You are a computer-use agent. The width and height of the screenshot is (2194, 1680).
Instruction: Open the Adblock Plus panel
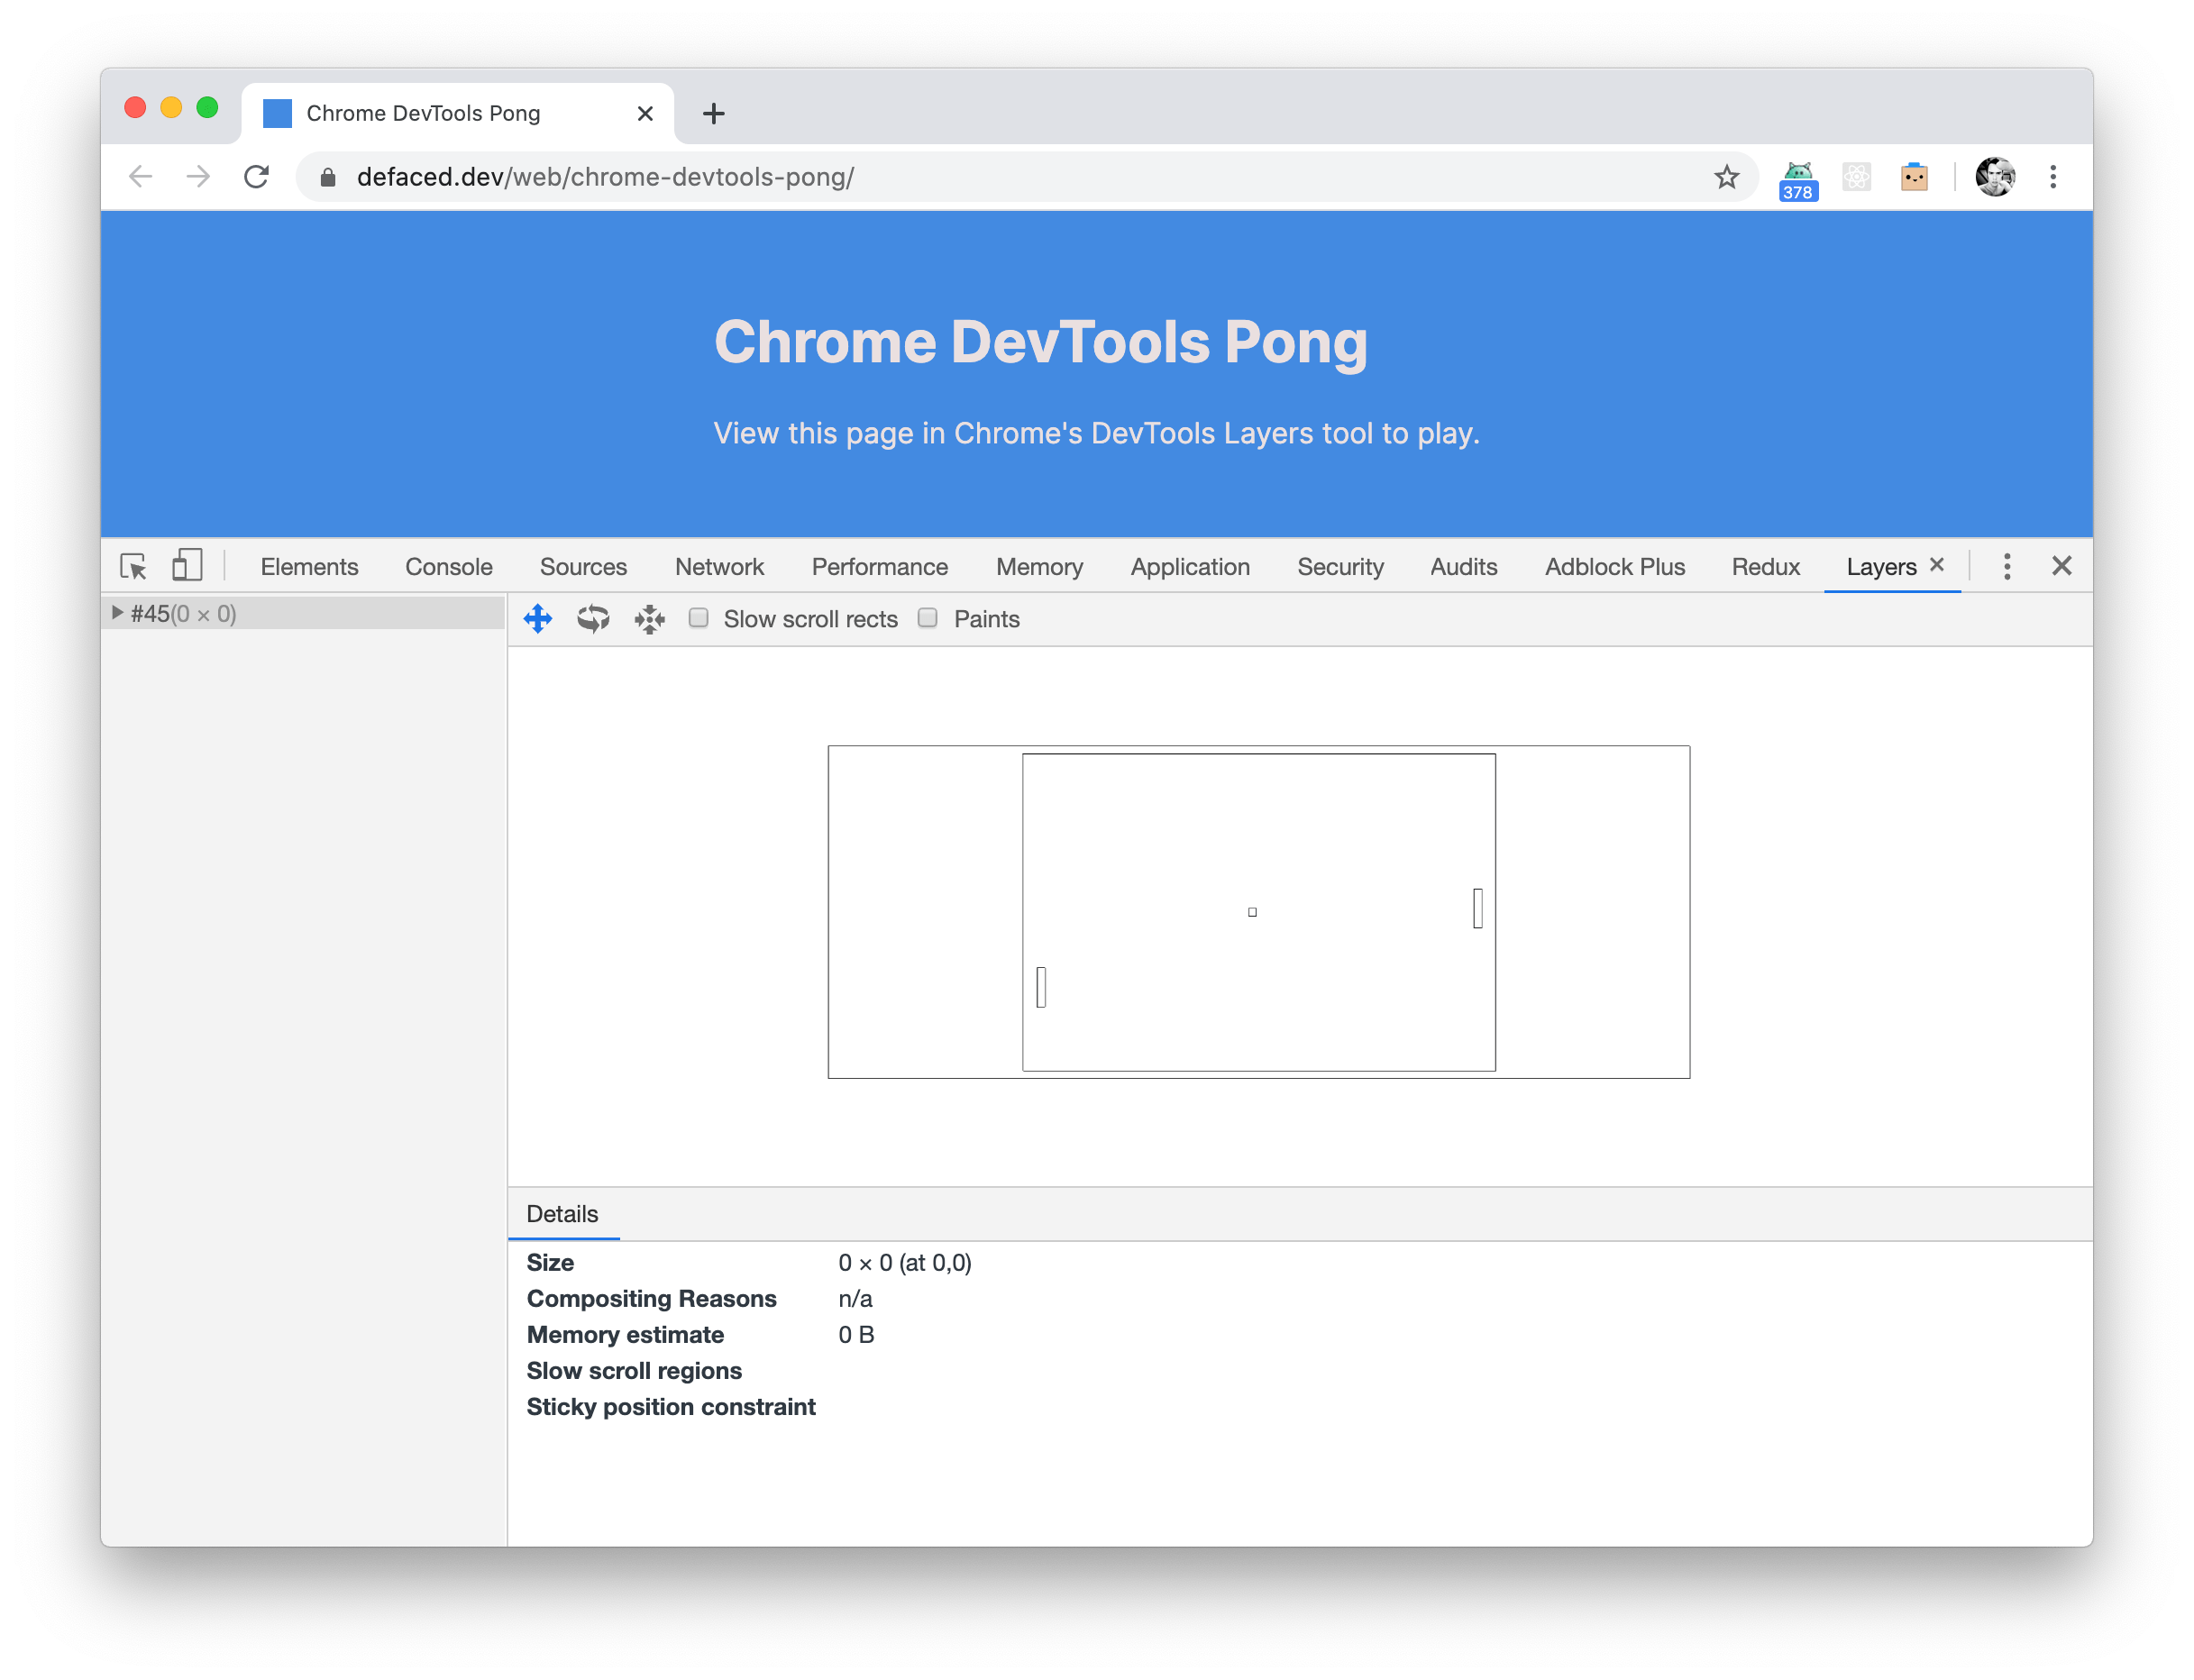1614,566
